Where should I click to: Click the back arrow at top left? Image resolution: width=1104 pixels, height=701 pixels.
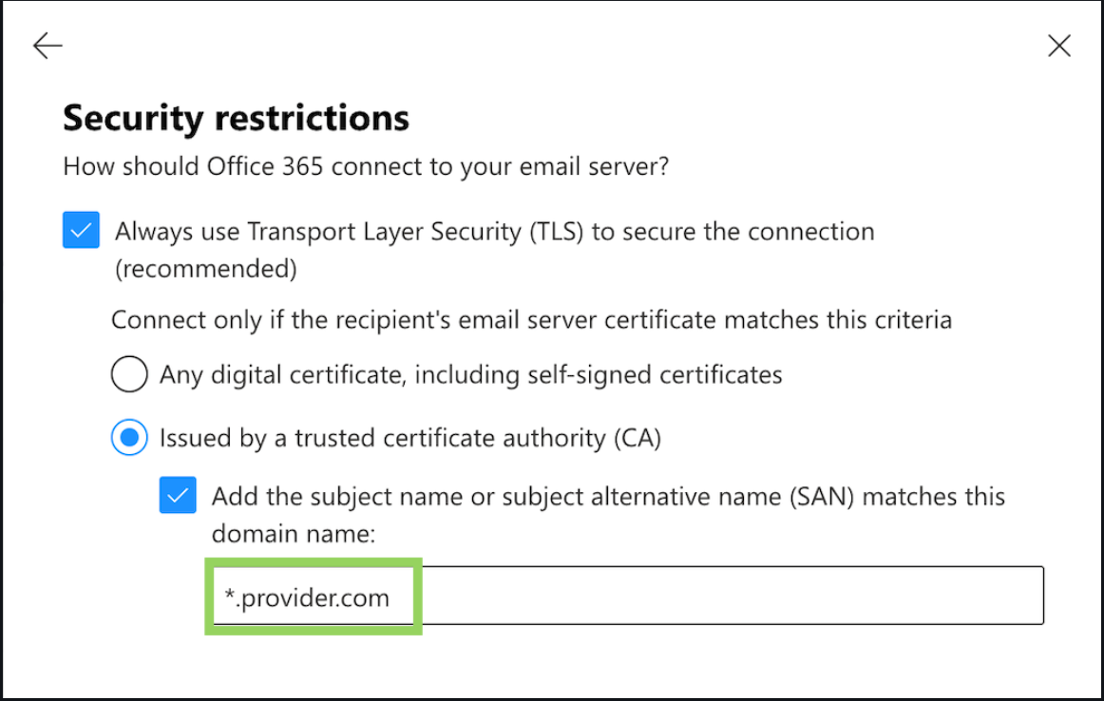[x=47, y=45]
